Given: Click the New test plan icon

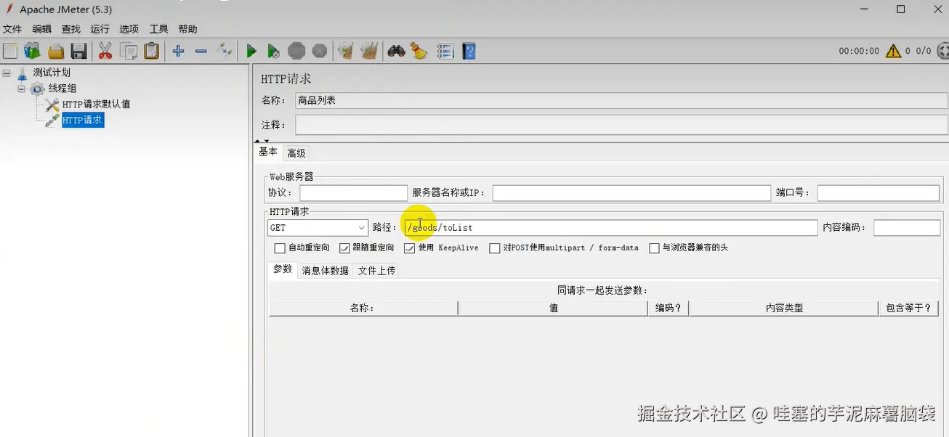Looking at the screenshot, I should pyautogui.click(x=10, y=51).
